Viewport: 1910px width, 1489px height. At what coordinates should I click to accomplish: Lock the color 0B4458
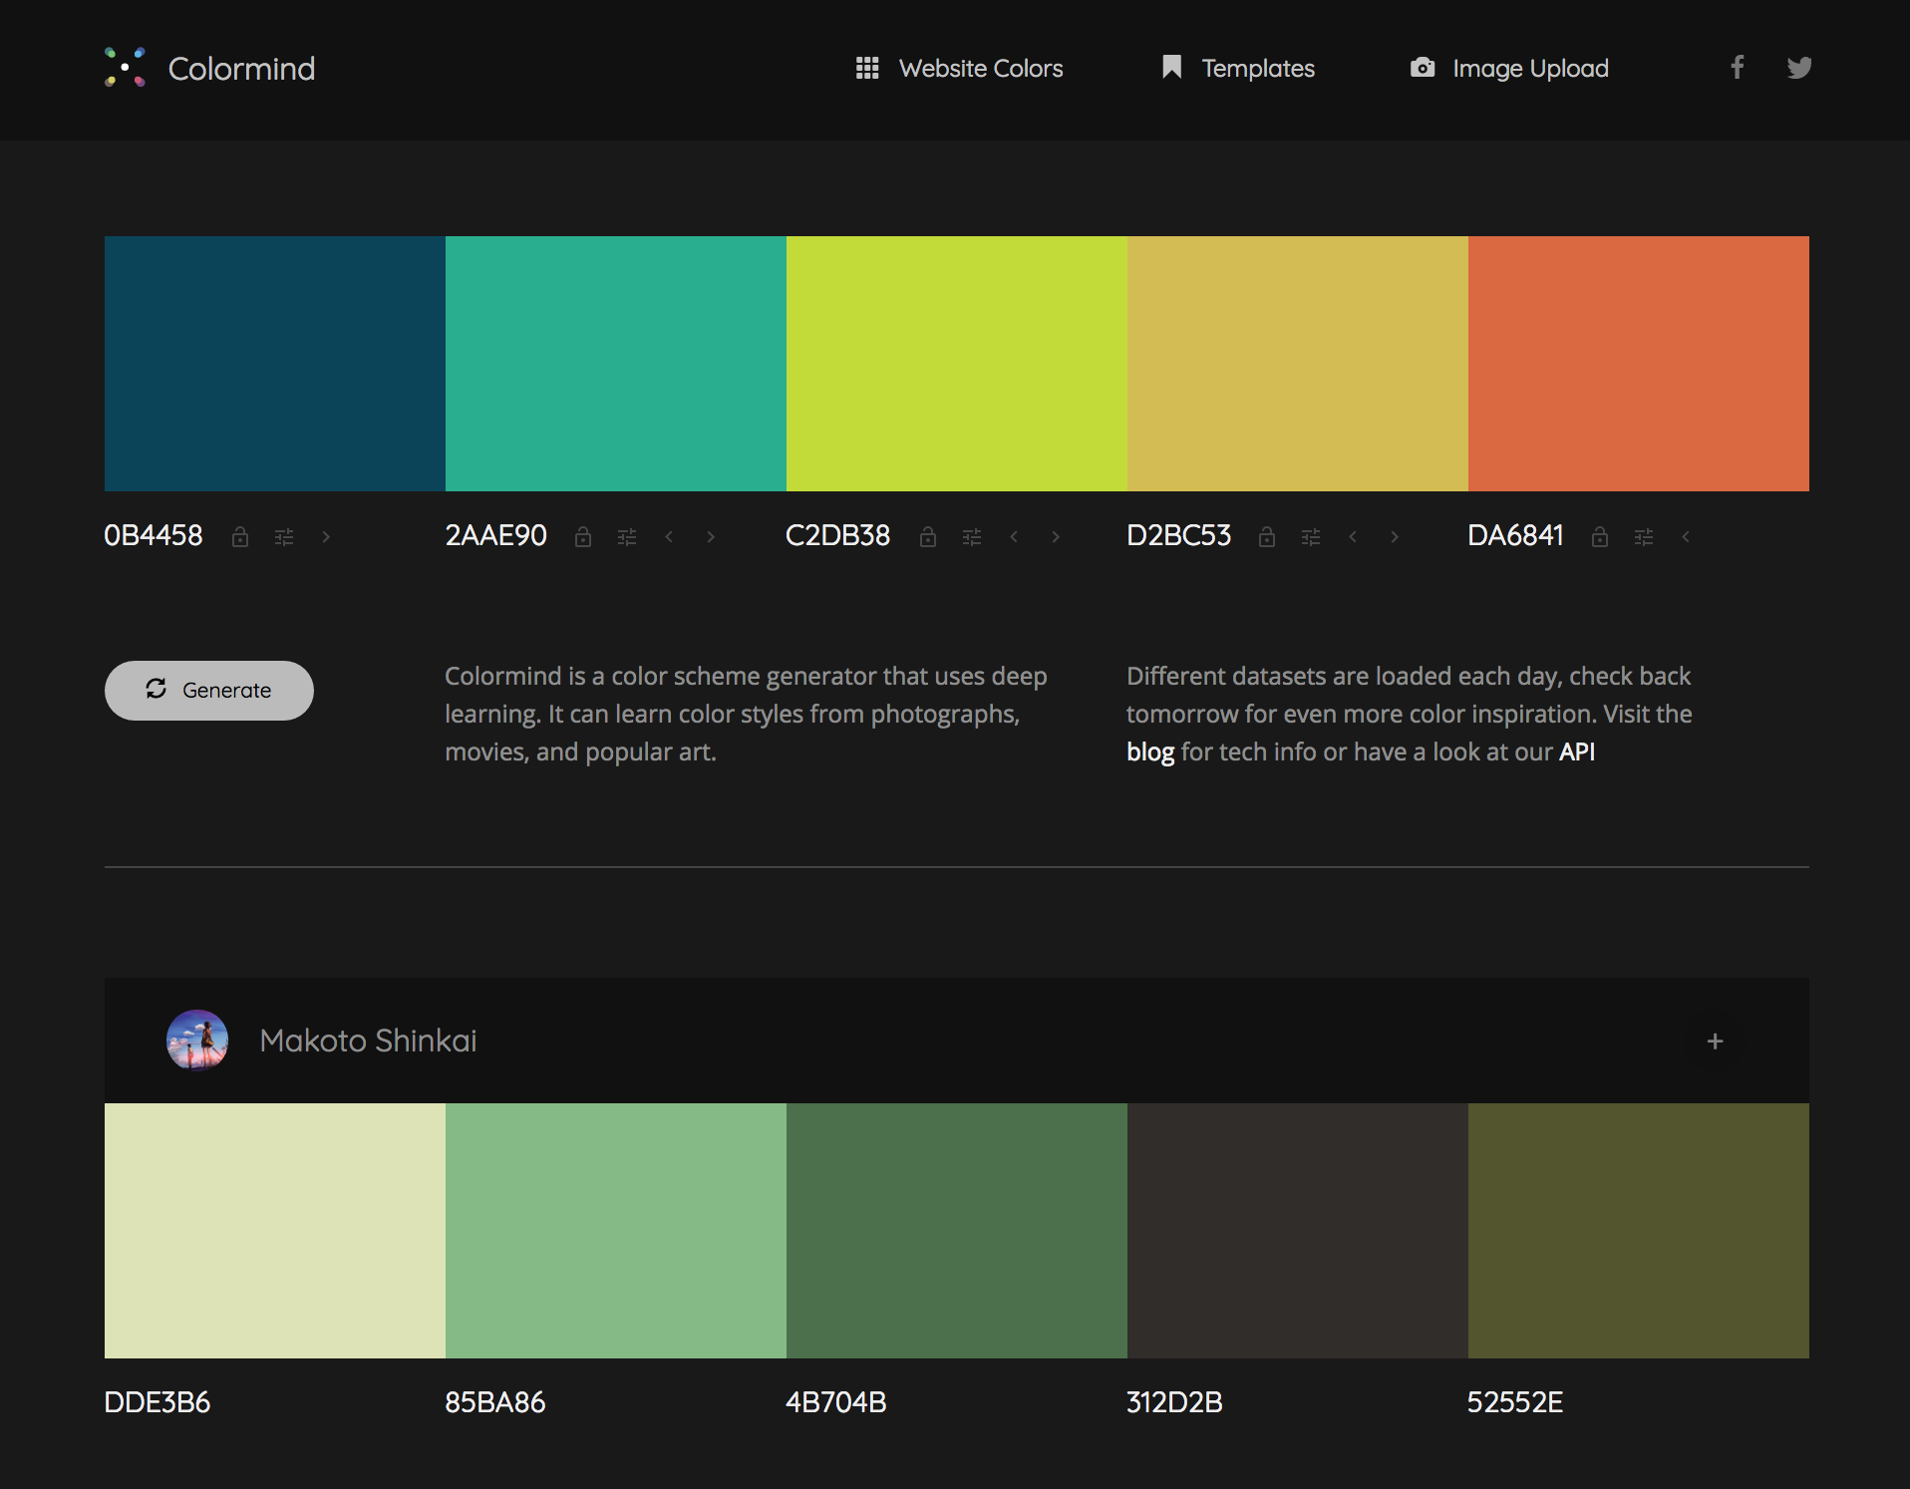point(239,536)
